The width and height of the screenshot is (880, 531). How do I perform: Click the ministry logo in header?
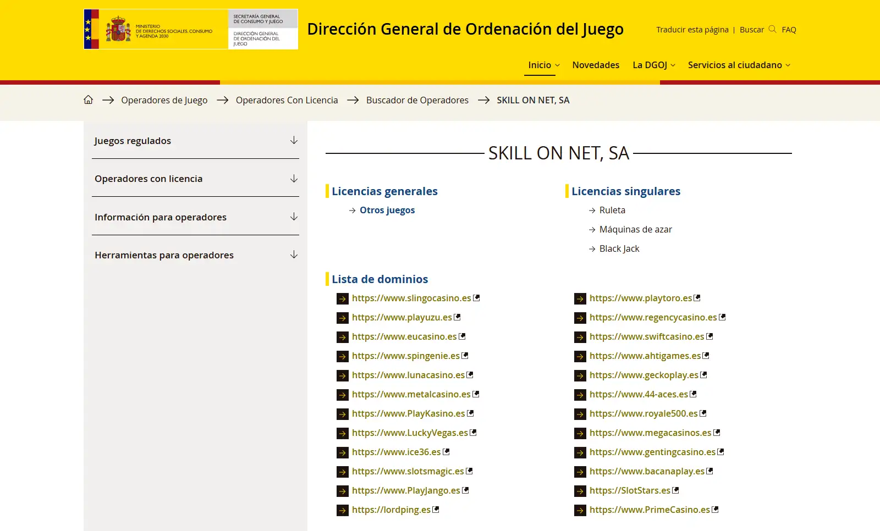pos(191,29)
